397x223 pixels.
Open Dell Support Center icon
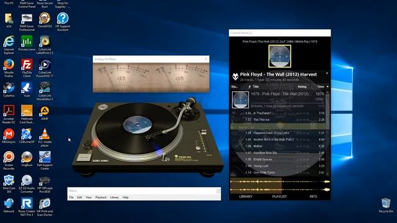(45, 161)
